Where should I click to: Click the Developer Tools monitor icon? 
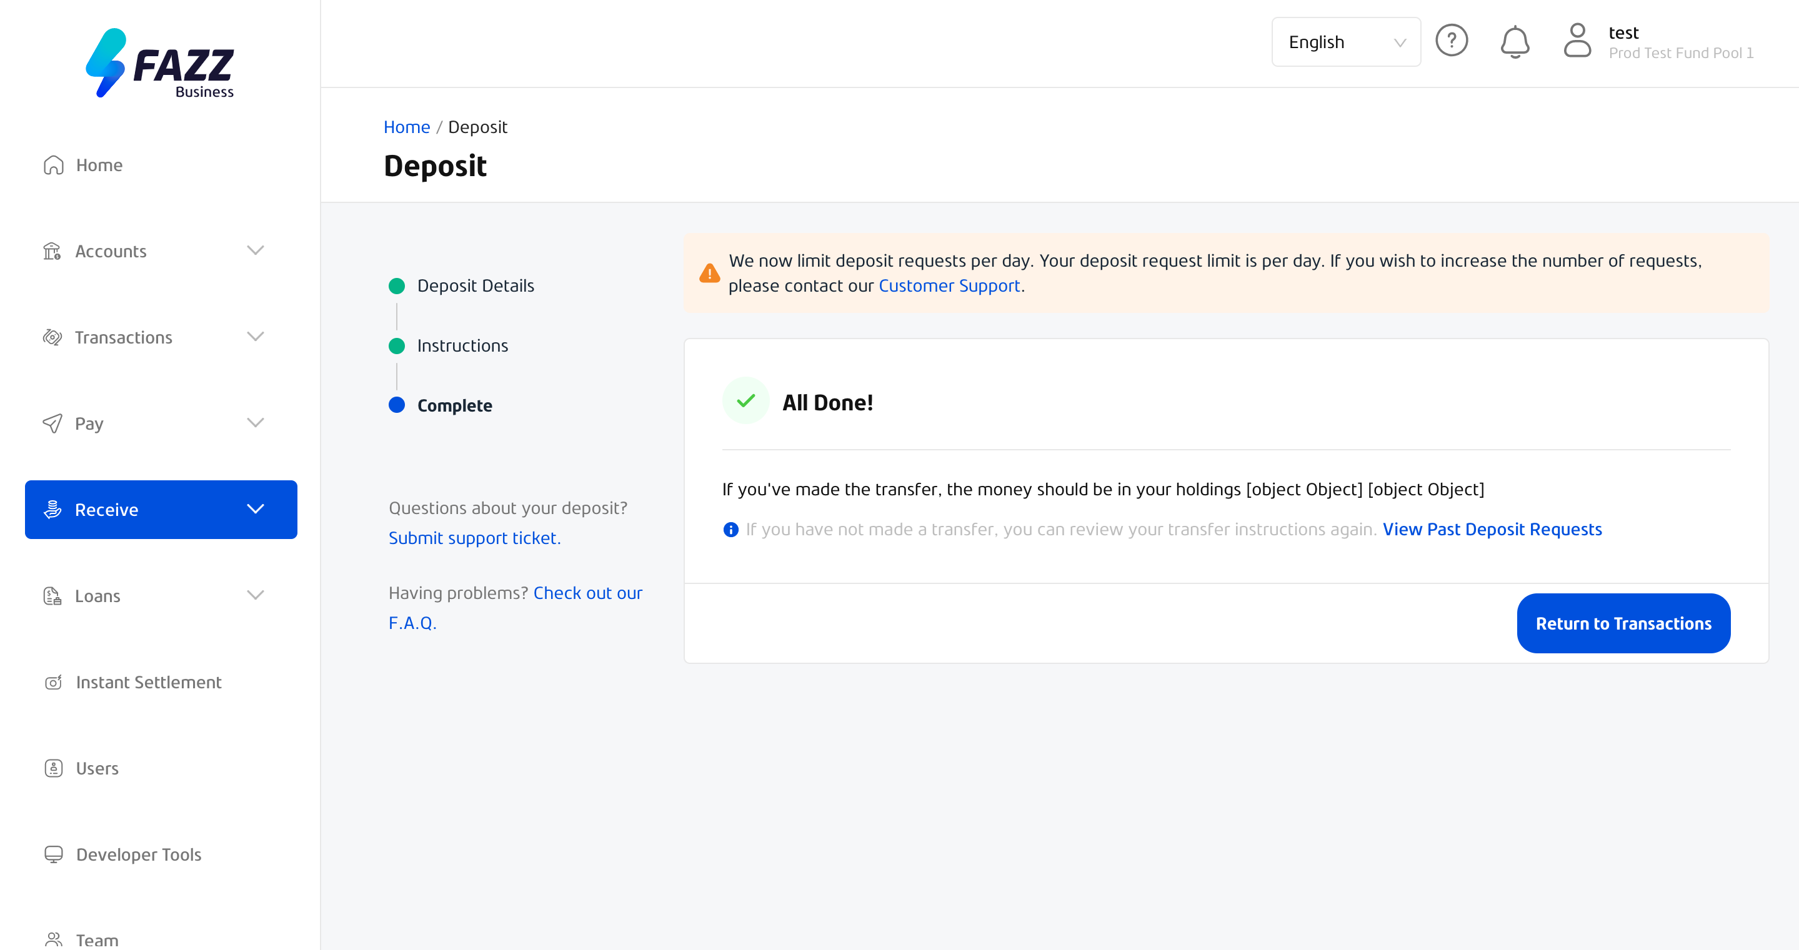53,854
